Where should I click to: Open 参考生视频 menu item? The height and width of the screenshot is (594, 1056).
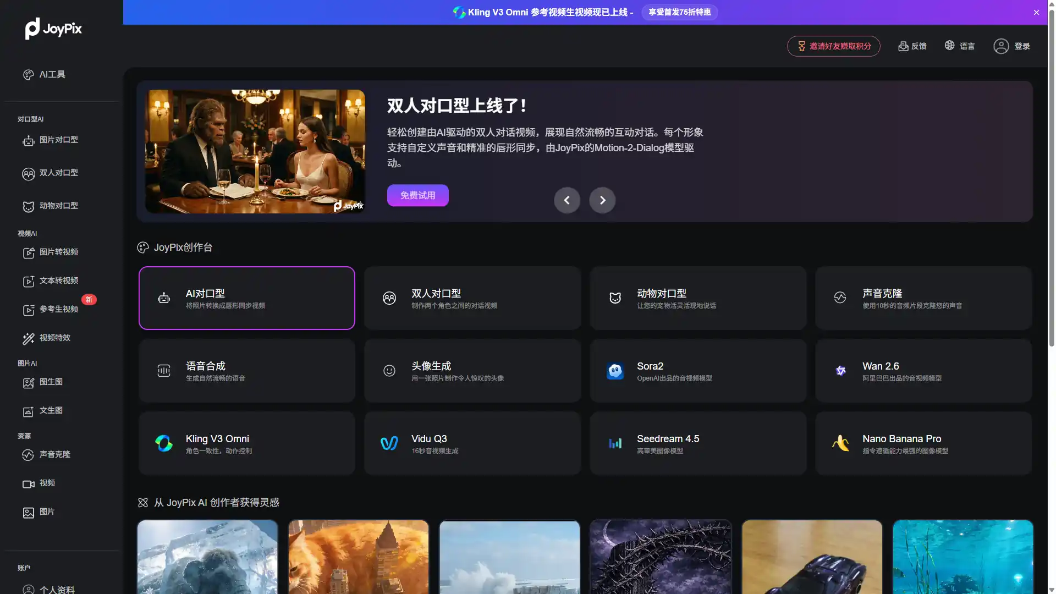click(58, 309)
